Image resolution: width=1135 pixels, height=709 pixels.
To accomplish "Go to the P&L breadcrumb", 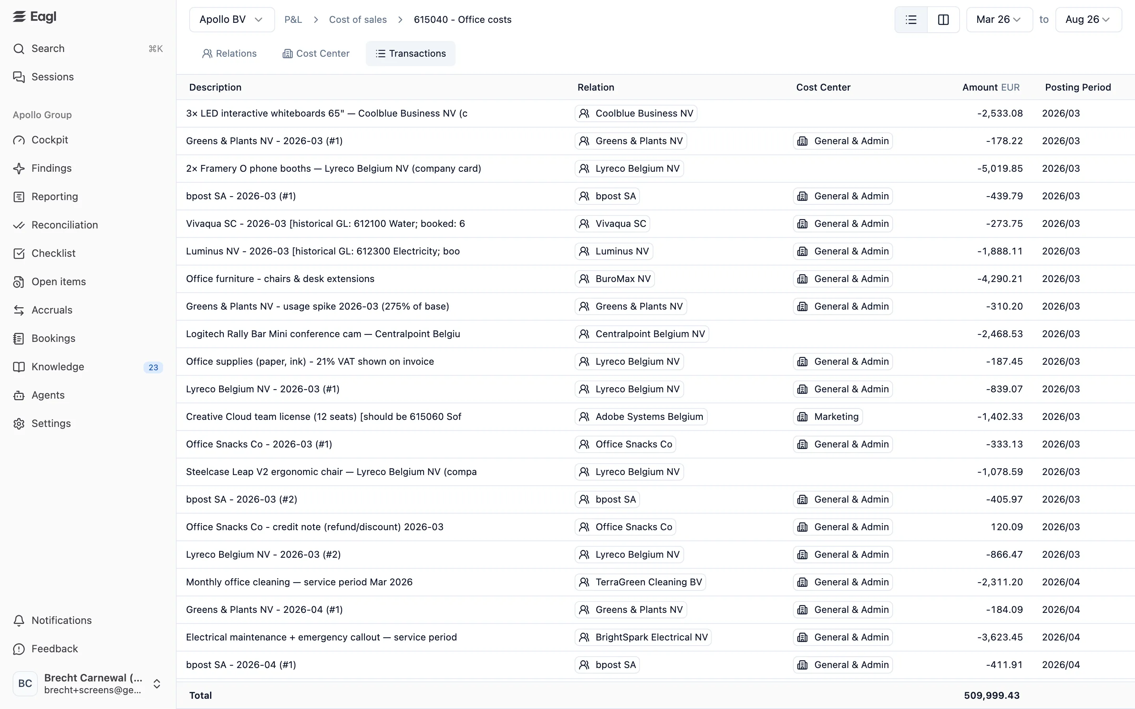I will click(x=293, y=20).
